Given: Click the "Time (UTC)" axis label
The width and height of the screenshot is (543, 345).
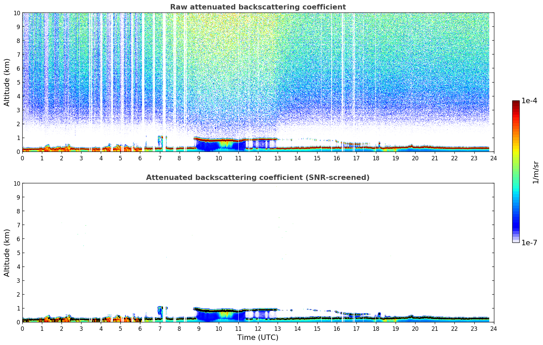Looking at the screenshot, I should pos(258,338).
